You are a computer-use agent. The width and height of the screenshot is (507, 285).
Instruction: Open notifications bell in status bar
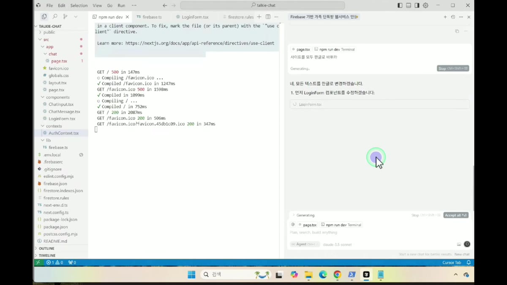pyautogui.click(x=469, y=263)
